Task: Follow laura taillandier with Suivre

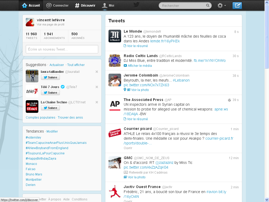Action: click(50, 77)
